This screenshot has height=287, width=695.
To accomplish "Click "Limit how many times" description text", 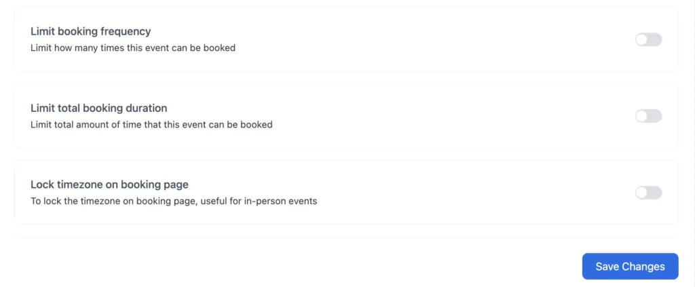I will [x=133, y=48].
